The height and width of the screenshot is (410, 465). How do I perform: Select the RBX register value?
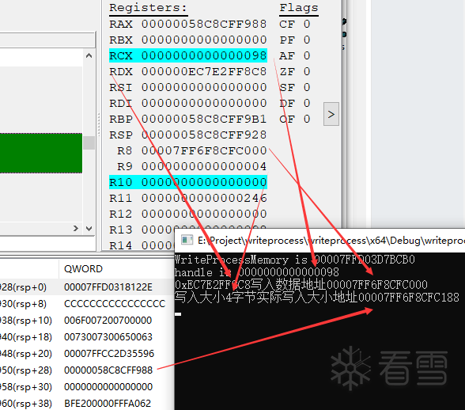pyautogui.click(x=204, y=40)
